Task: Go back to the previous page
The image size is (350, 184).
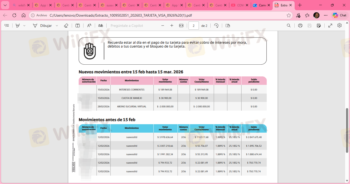Action: click(5, 15)
